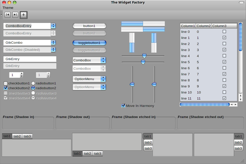Click the top horizontal slider handle
This screenshot has width=246, height=164.
pos(144,56)
